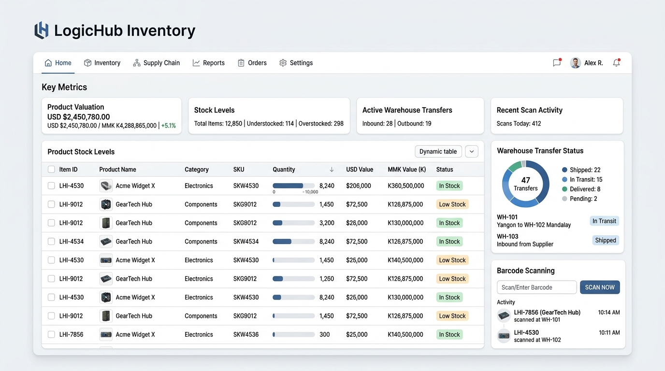665x371 pixels.
Task: Check the row with SKU SKG8012
Action: (x=51, y=223)
